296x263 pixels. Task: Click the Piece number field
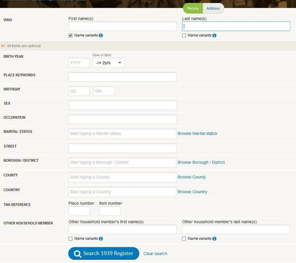point(79,211)
